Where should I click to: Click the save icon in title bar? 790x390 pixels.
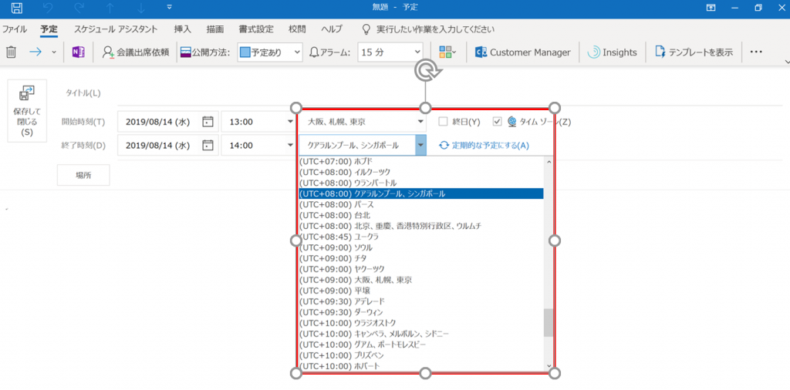[16, 8]
